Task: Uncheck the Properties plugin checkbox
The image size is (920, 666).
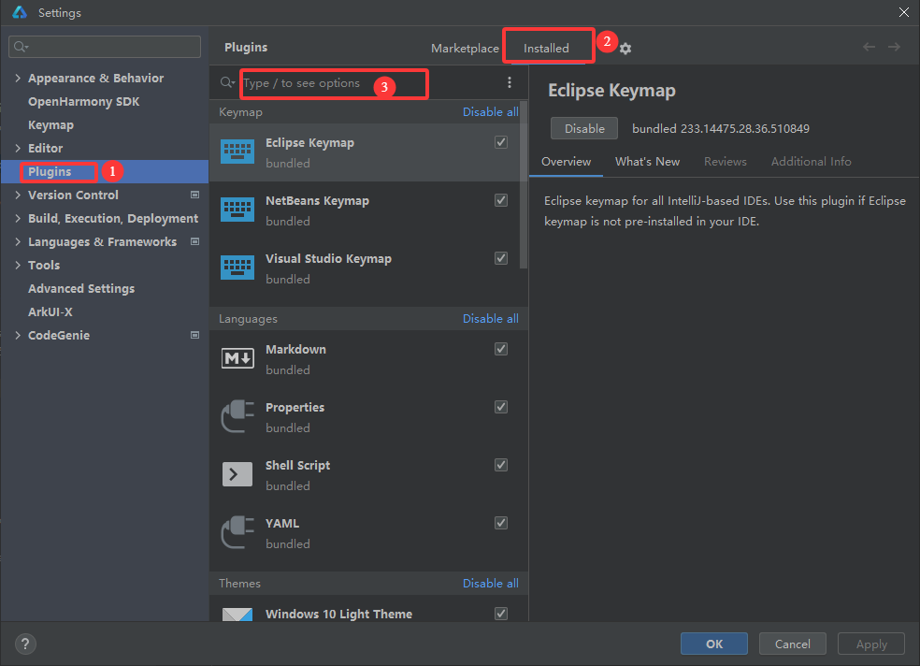Action: coord(501,407)
